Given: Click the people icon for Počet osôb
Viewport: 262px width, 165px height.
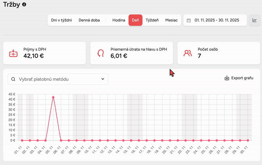Looking at the screenshot, I should [x=188, y=53].
